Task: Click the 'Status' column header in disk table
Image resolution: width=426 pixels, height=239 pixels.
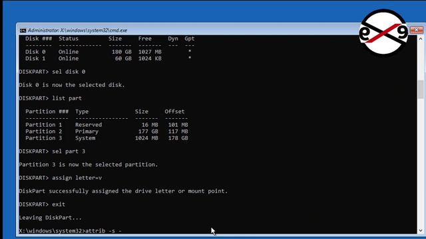Action: [x=69, y=39]
